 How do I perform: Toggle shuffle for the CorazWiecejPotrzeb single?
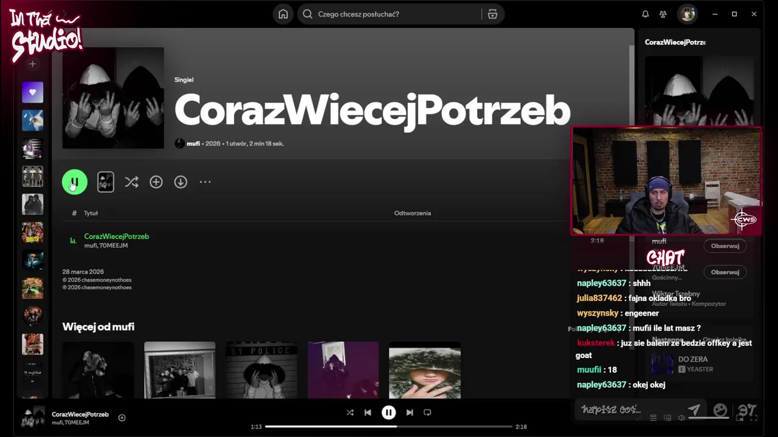pos(131,182)
